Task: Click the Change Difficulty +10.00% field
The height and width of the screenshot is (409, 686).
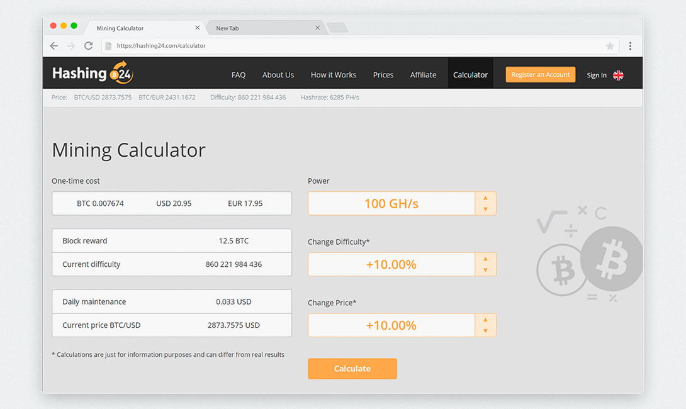Action: (391, 264)
